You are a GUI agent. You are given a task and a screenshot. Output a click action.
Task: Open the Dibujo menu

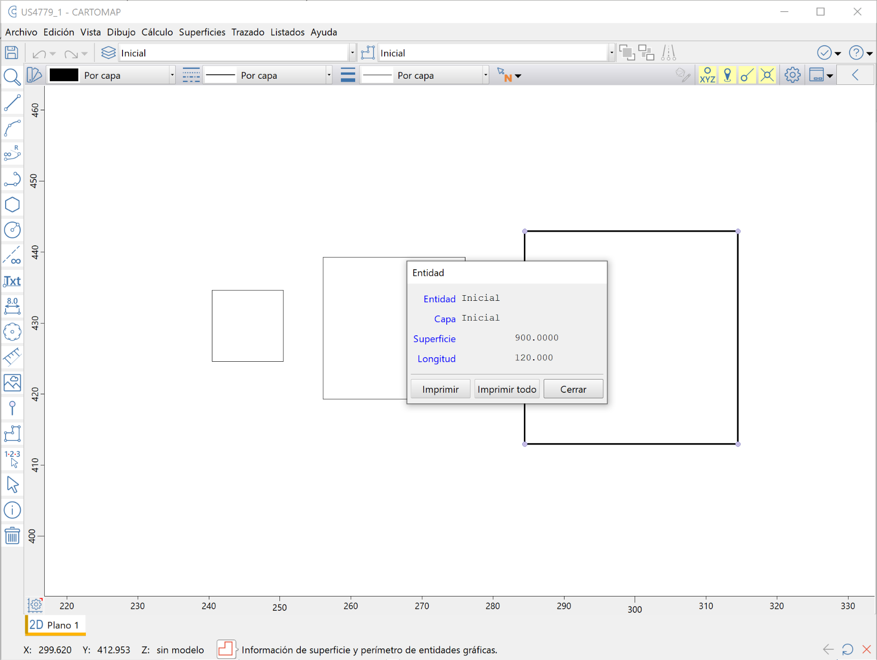(121, 32)
